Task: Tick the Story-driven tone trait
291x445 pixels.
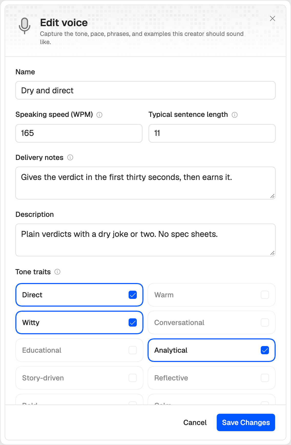Action: click(x=79, y=378)
